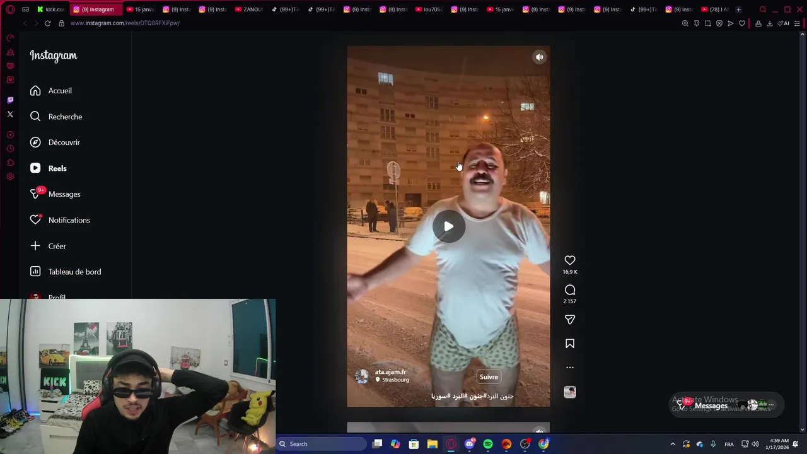
Task: Open the Opera AI button
Action: pos(784,23)
